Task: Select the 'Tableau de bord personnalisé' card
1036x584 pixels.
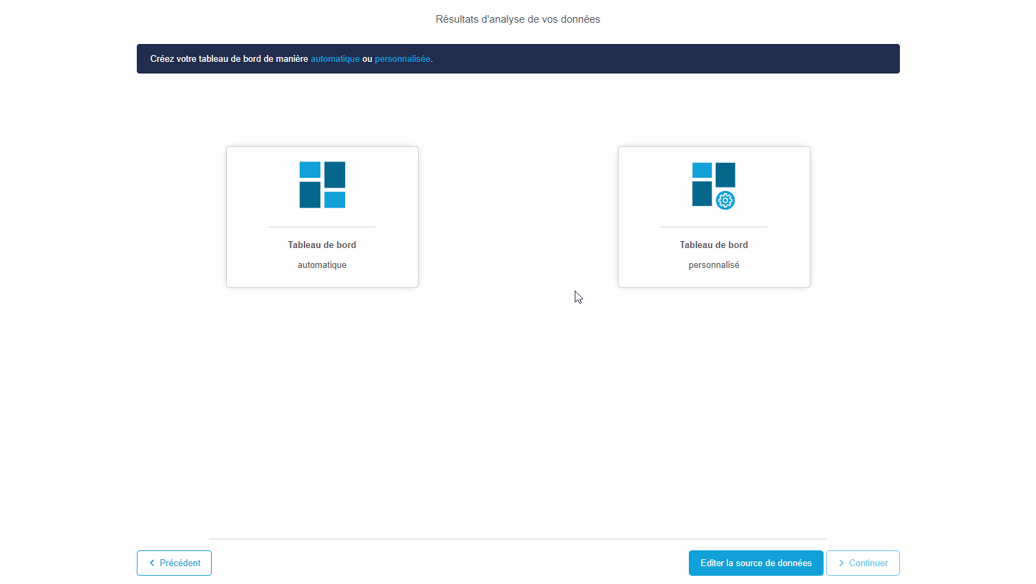Action: coord(714,216)
